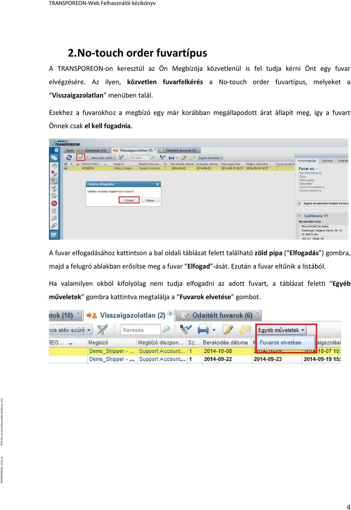Open the Üzenetek tab in the right panel

327,161
